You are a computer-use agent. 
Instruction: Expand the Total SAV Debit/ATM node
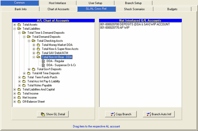[34, 53]
